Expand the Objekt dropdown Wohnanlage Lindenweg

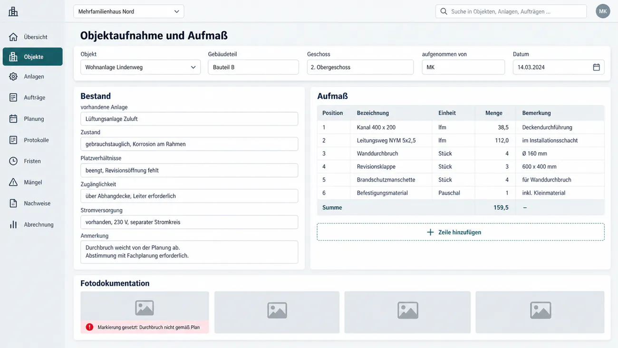tap(141, 67)
